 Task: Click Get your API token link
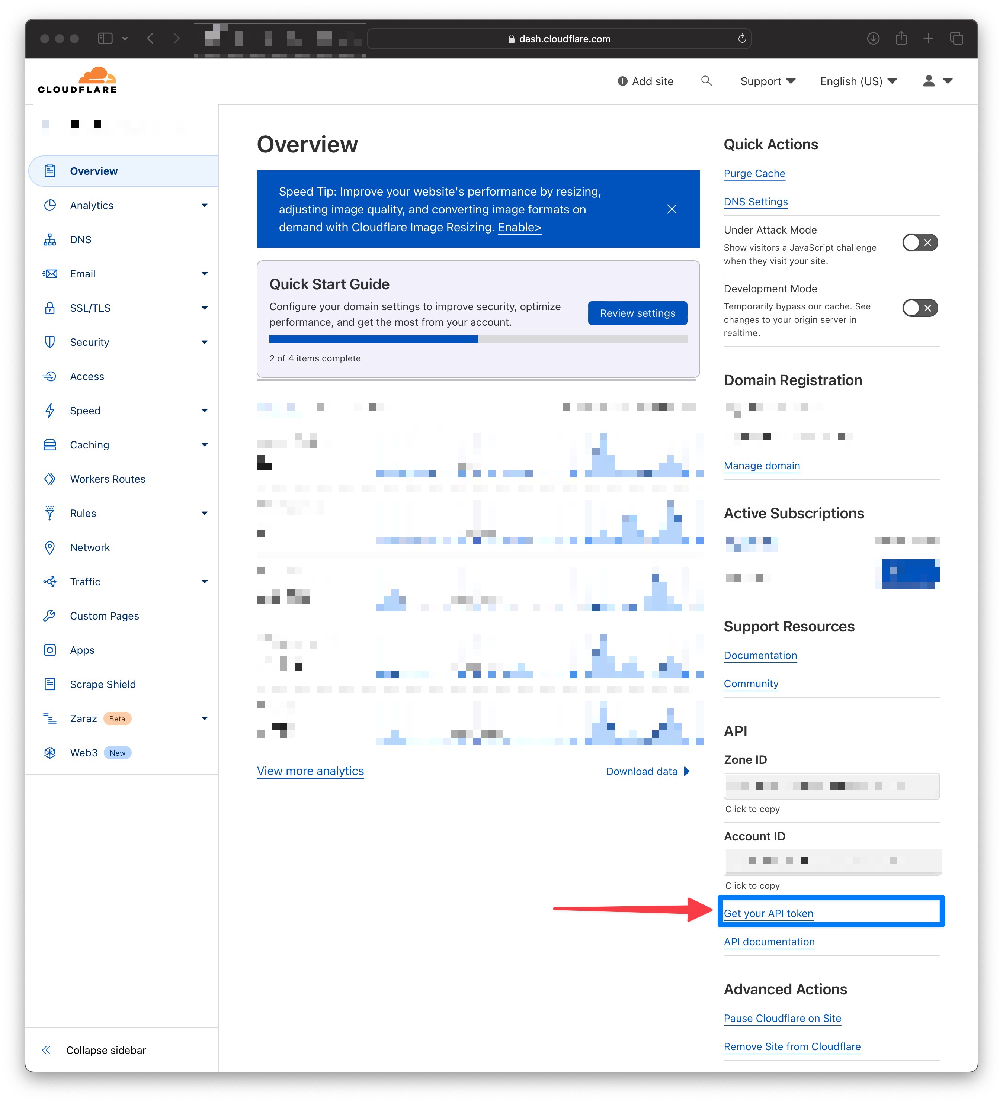(x=768, y=913)
